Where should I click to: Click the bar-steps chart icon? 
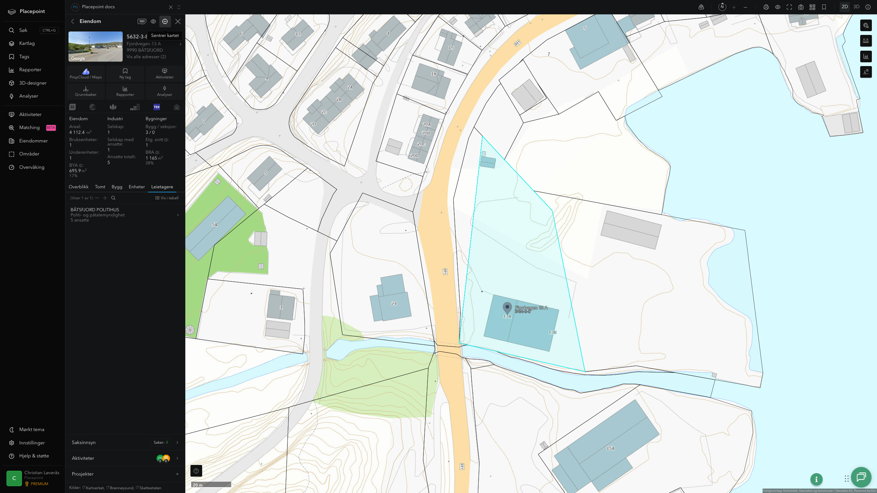tap(135, 107)
